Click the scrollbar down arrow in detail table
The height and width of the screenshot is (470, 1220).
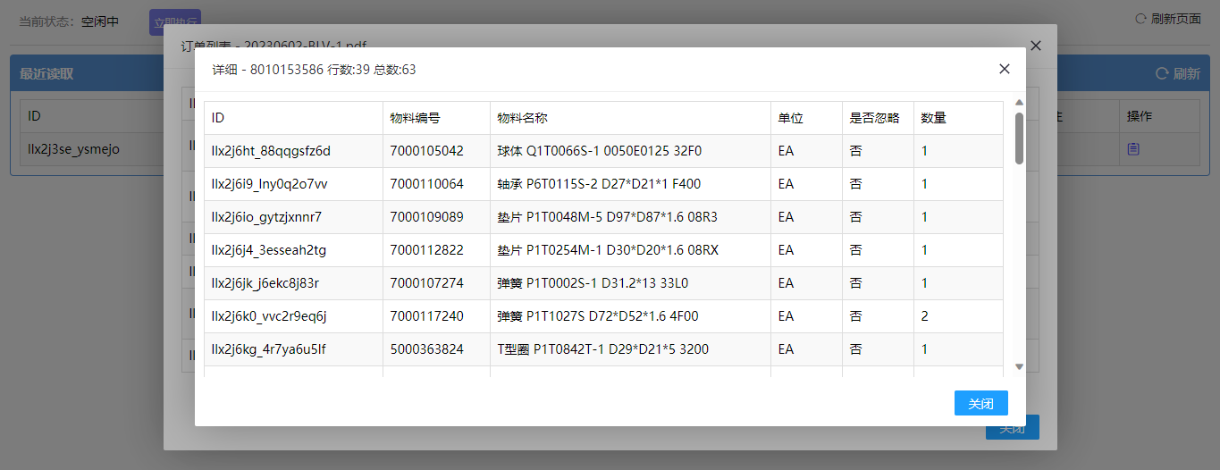click(x=1019, y=366)
